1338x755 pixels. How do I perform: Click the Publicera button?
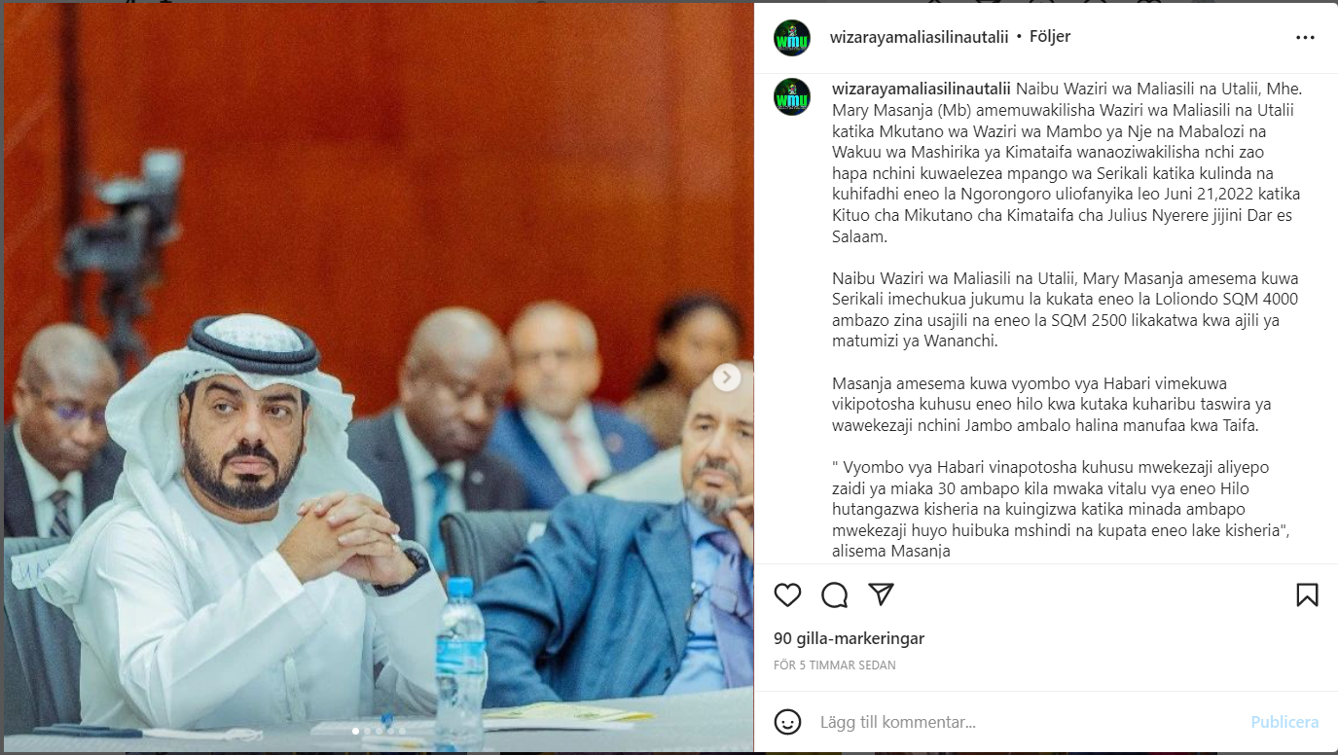click(1284, 722)
